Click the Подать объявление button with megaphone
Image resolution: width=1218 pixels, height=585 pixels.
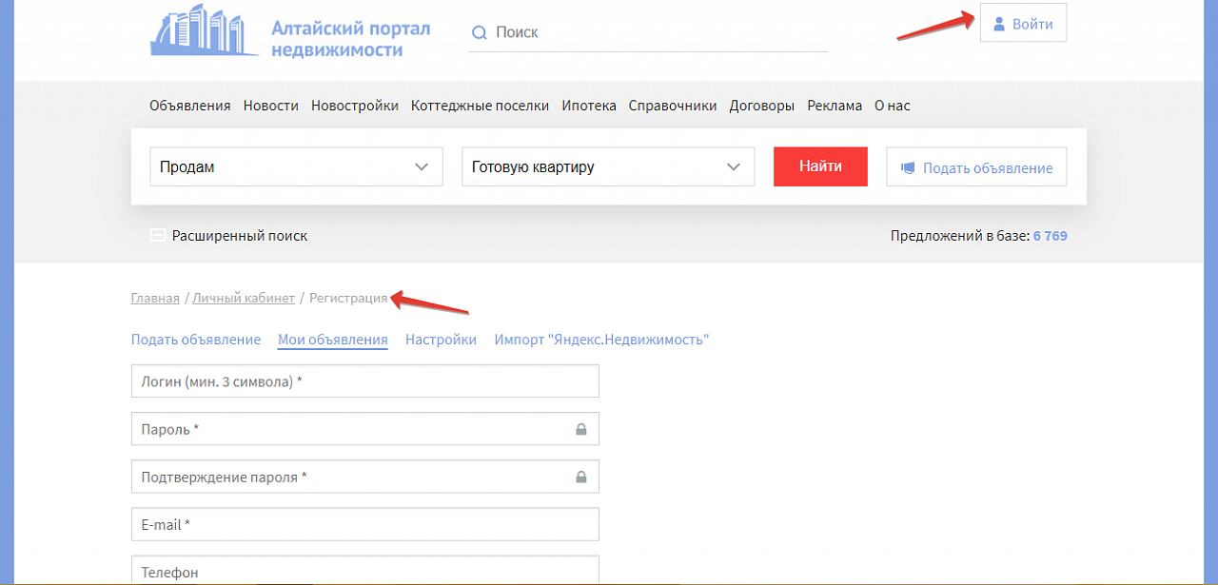(976, 166)
